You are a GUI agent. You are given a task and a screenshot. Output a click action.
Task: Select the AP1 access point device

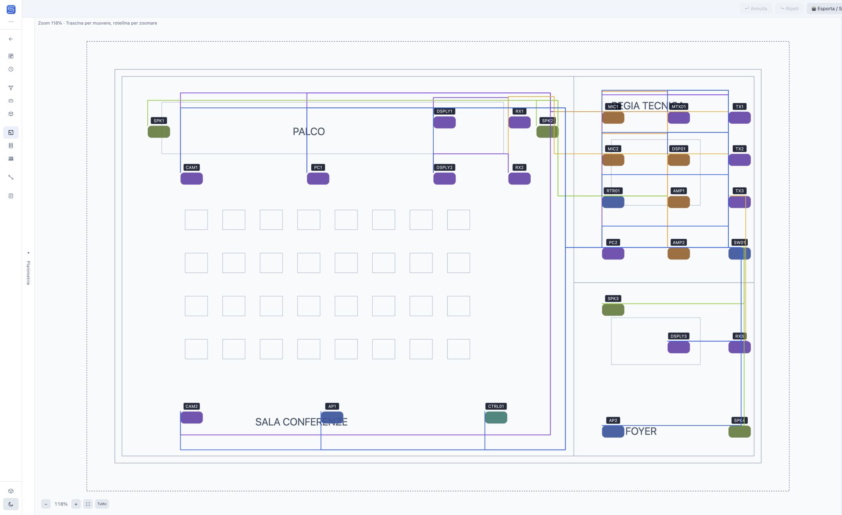pyautogui.click(x=332, y=418)
